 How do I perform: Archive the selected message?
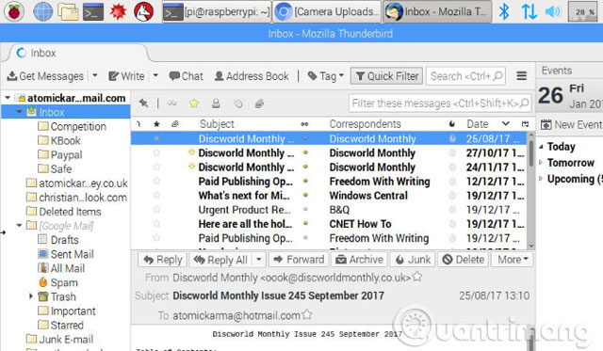[359, 260]
